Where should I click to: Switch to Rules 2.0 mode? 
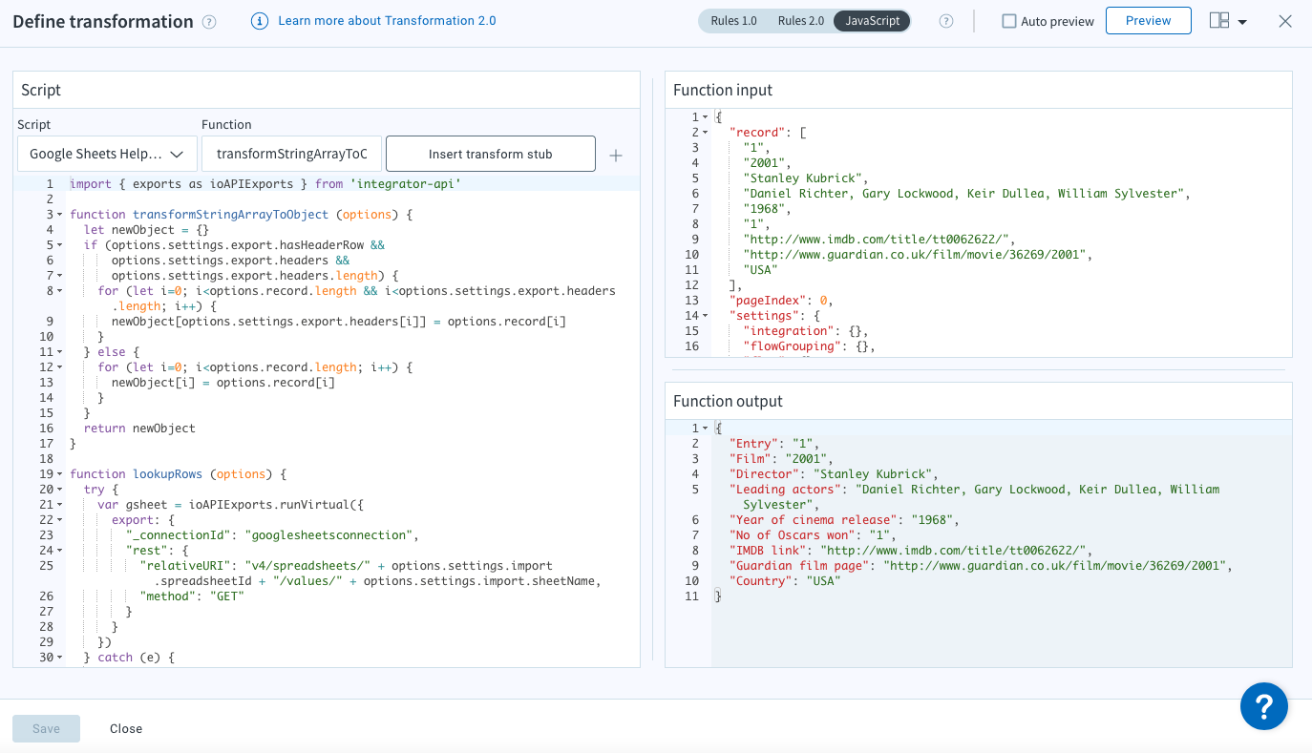[800, 21]
